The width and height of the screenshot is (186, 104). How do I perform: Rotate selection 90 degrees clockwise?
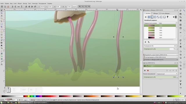click(15, 7)
